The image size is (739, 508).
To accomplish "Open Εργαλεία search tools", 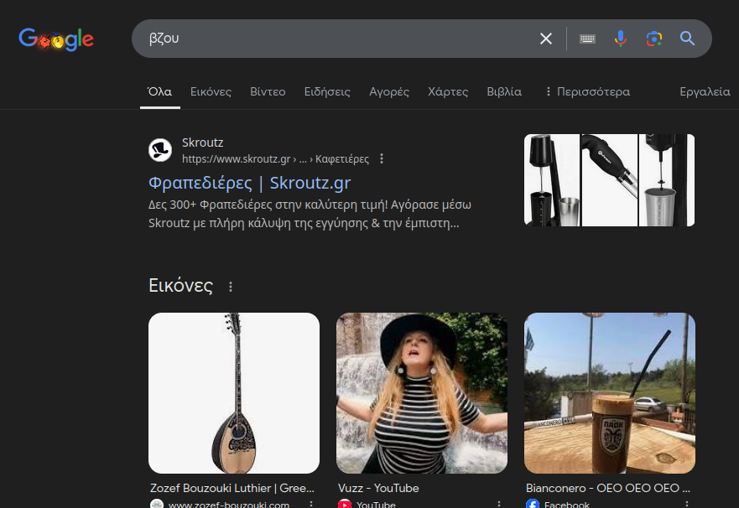I will [705, 92].
